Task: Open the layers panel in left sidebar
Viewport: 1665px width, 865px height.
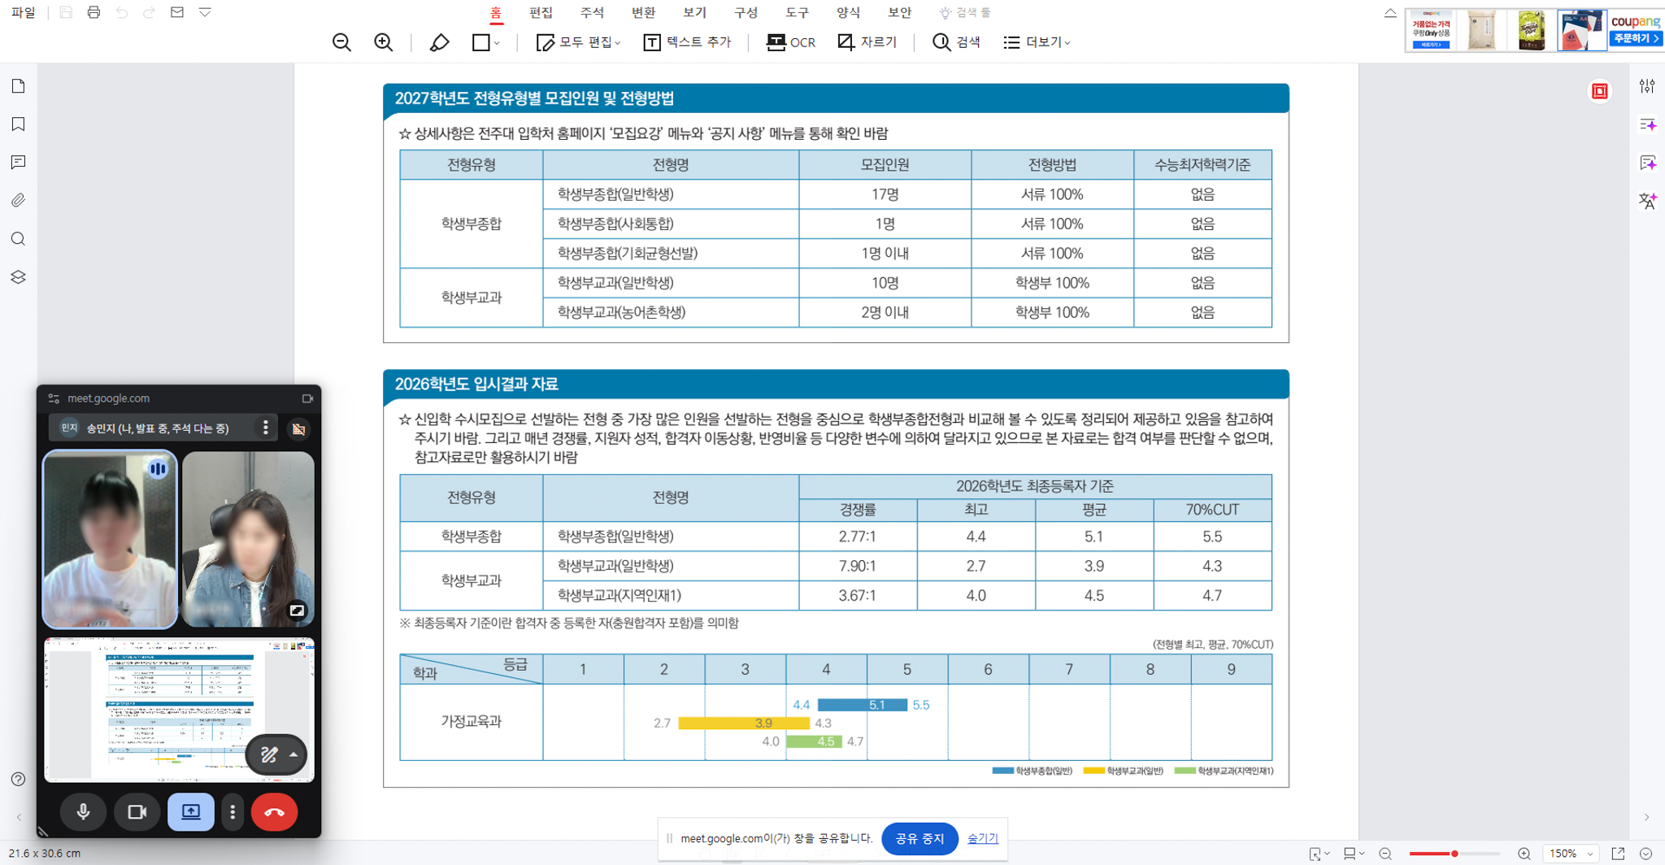Action: click(x=18, y=277)
